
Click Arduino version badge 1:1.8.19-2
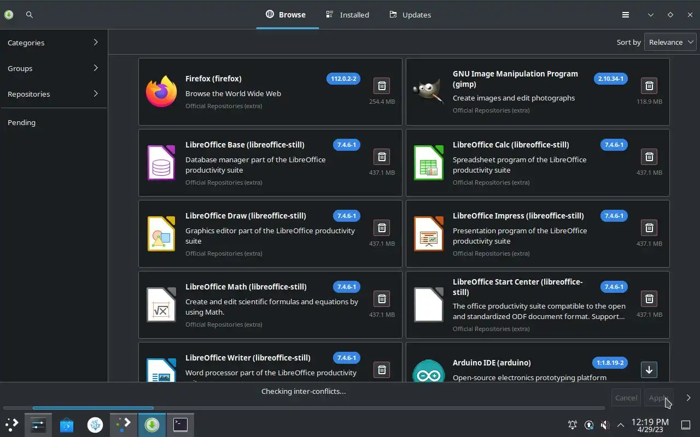pyautogui.click(x=610, y=363)
